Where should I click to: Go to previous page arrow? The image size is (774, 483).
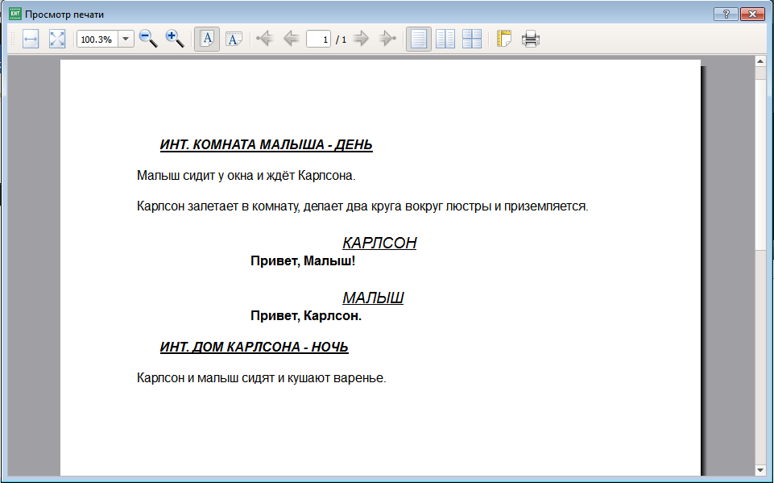click(291, 39)
